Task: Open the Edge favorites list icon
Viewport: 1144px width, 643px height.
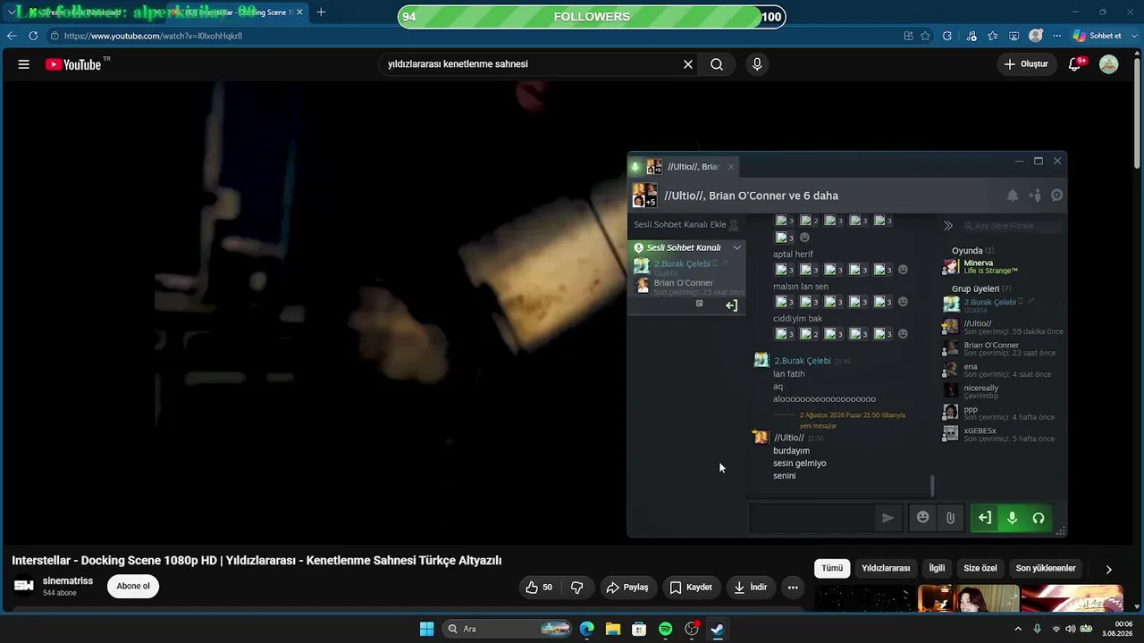Action: pyautogui.click(x=993, y=36)
